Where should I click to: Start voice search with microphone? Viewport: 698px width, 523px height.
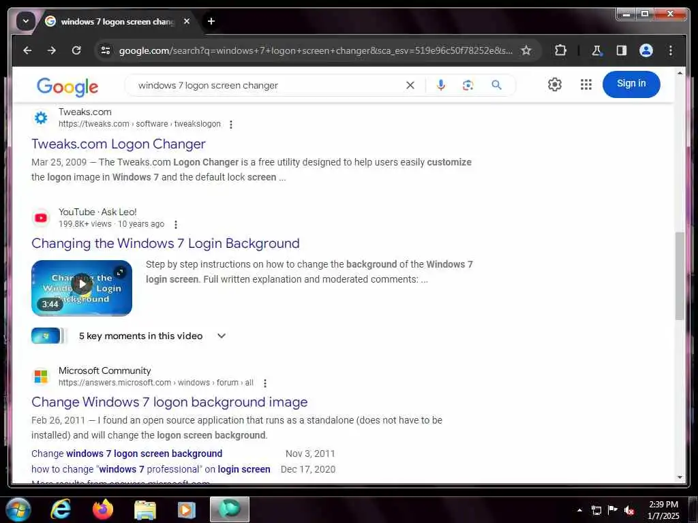(441, 85)
